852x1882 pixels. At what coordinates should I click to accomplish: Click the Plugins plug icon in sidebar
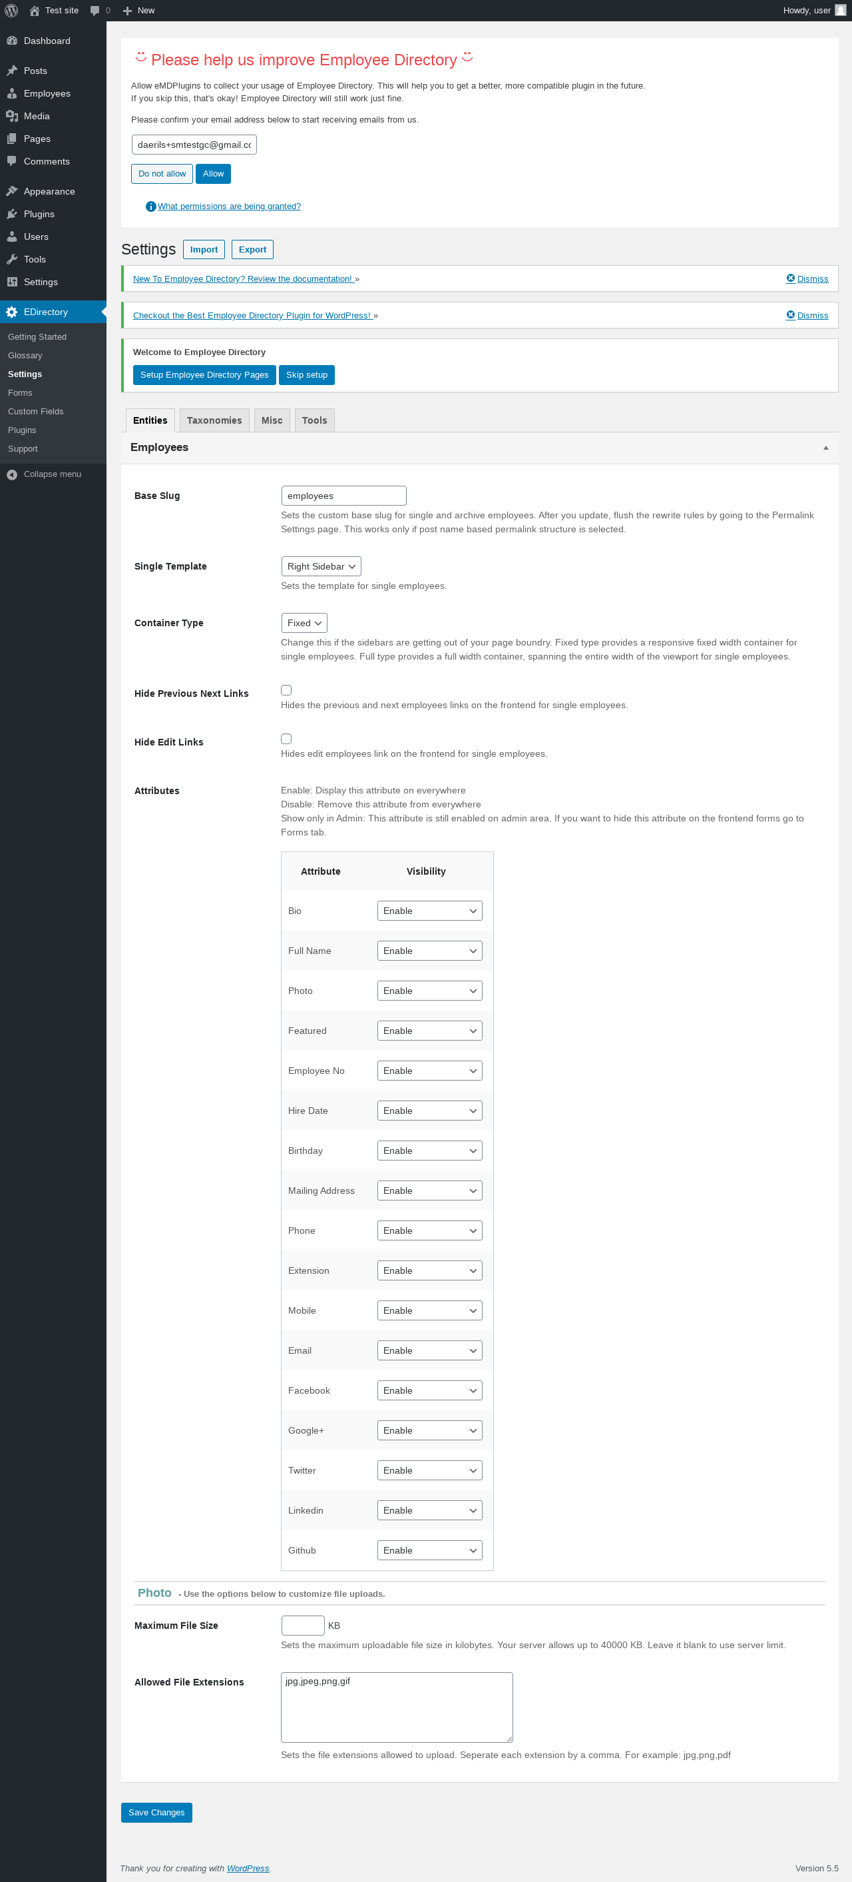[12, 214]
